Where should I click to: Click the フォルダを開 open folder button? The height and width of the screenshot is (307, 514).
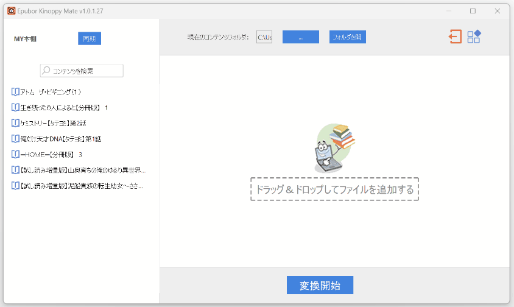(x=348, y=37)
